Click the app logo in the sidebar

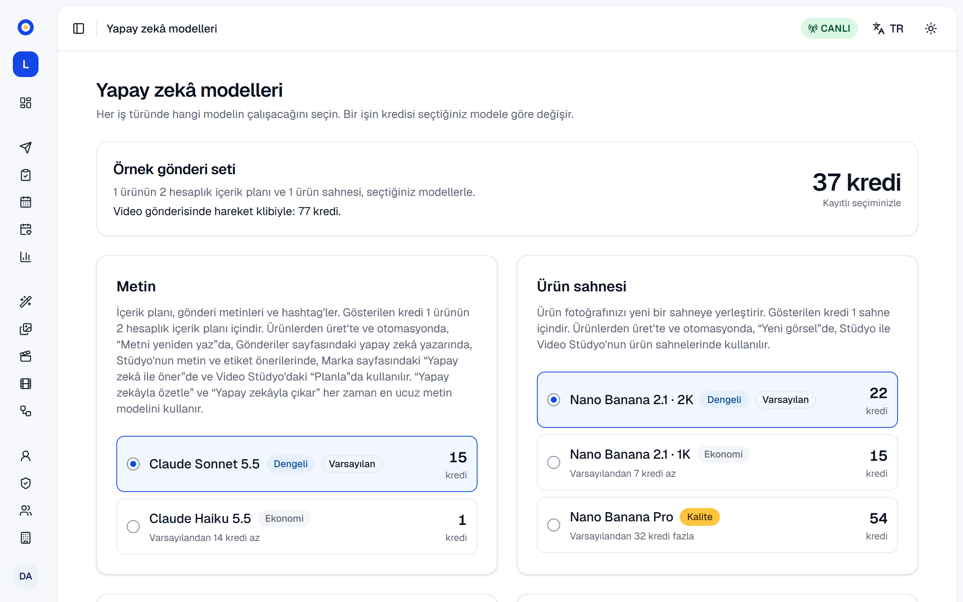[26, 27]
